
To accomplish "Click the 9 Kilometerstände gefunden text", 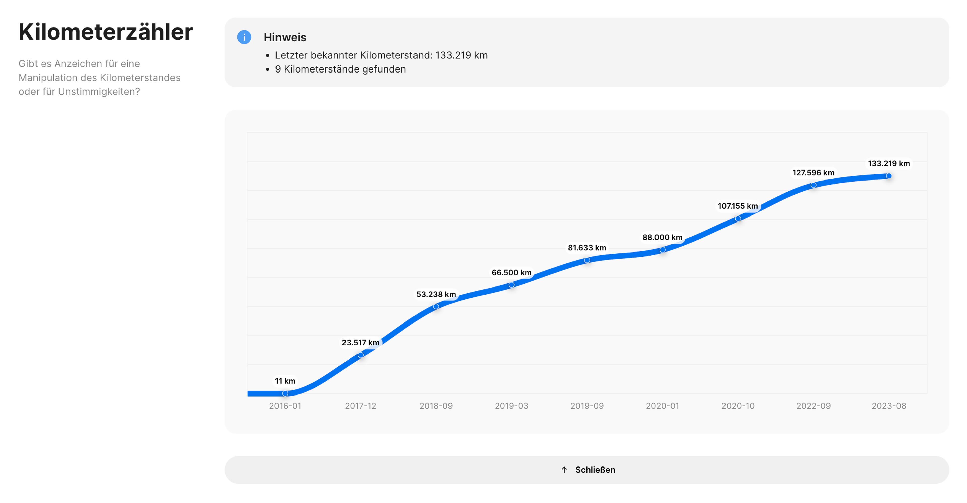I will coord(340,69).
